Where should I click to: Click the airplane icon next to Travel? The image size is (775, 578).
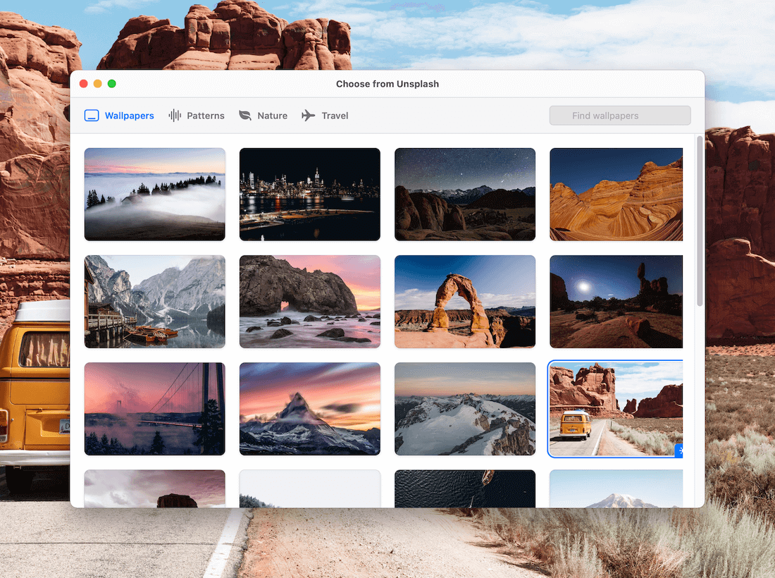[308, 115]
